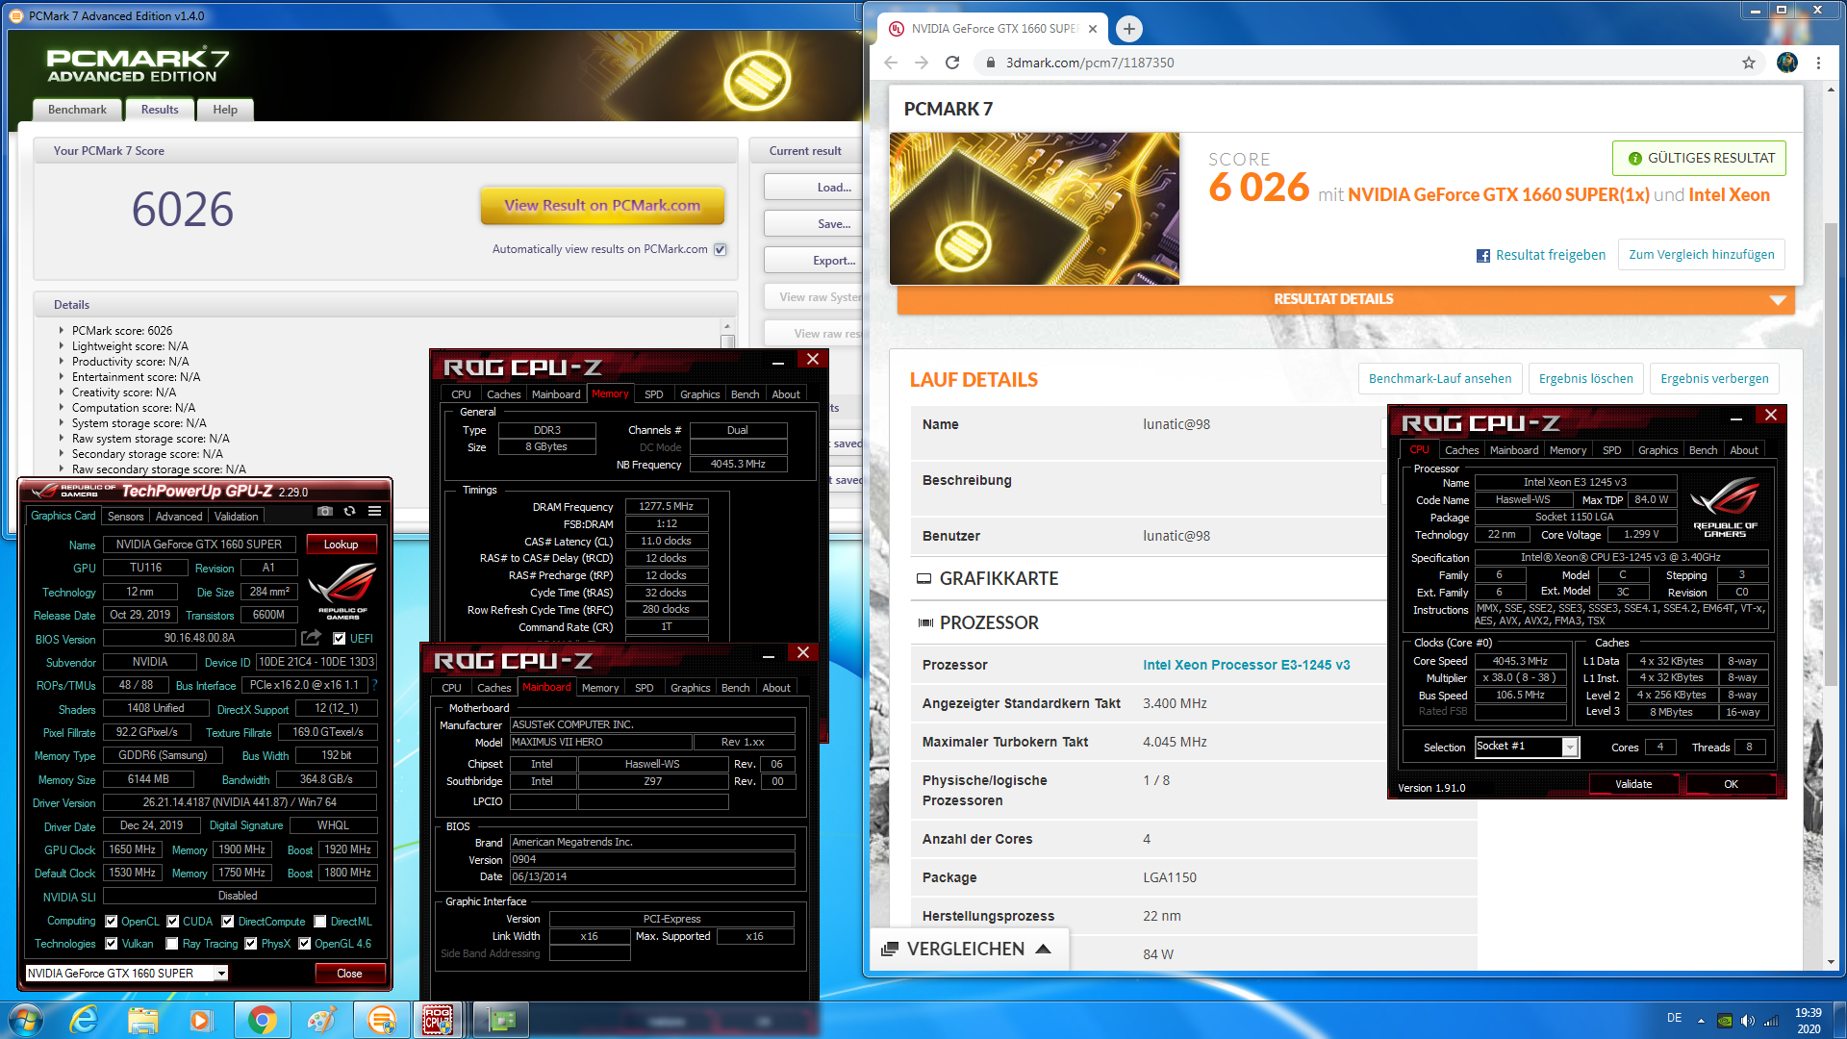Take a GPU-Z screenshot with the camera icon
Screen dimensions: 1847x1039
(325, 511)
